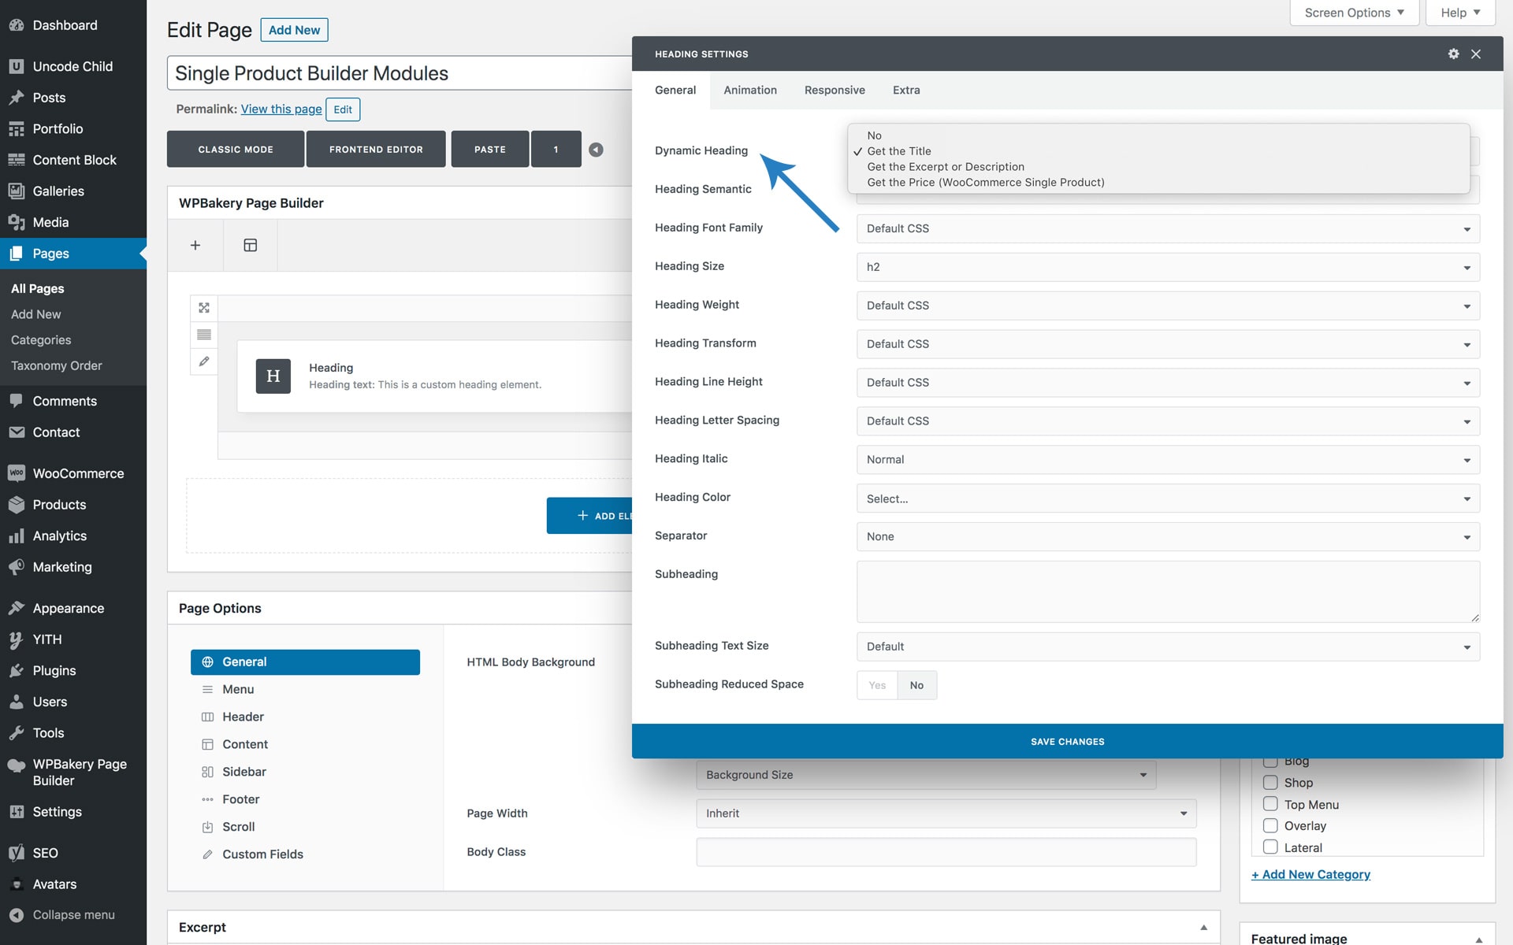Click the row fullscreen expand icon
The image size is (1513, 945).
(204, 308)
